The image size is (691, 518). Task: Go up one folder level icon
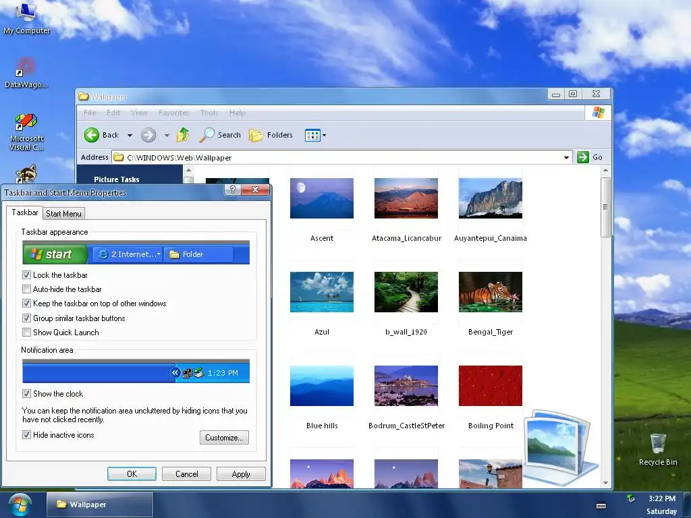click(x=183, y=135)
